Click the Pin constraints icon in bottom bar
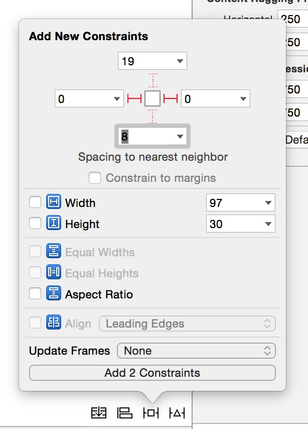The image size is (308, 429). point(151,413)
